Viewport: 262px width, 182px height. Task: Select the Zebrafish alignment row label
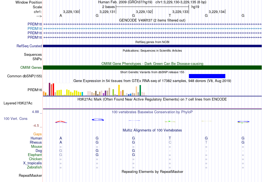tap(34, 167)
